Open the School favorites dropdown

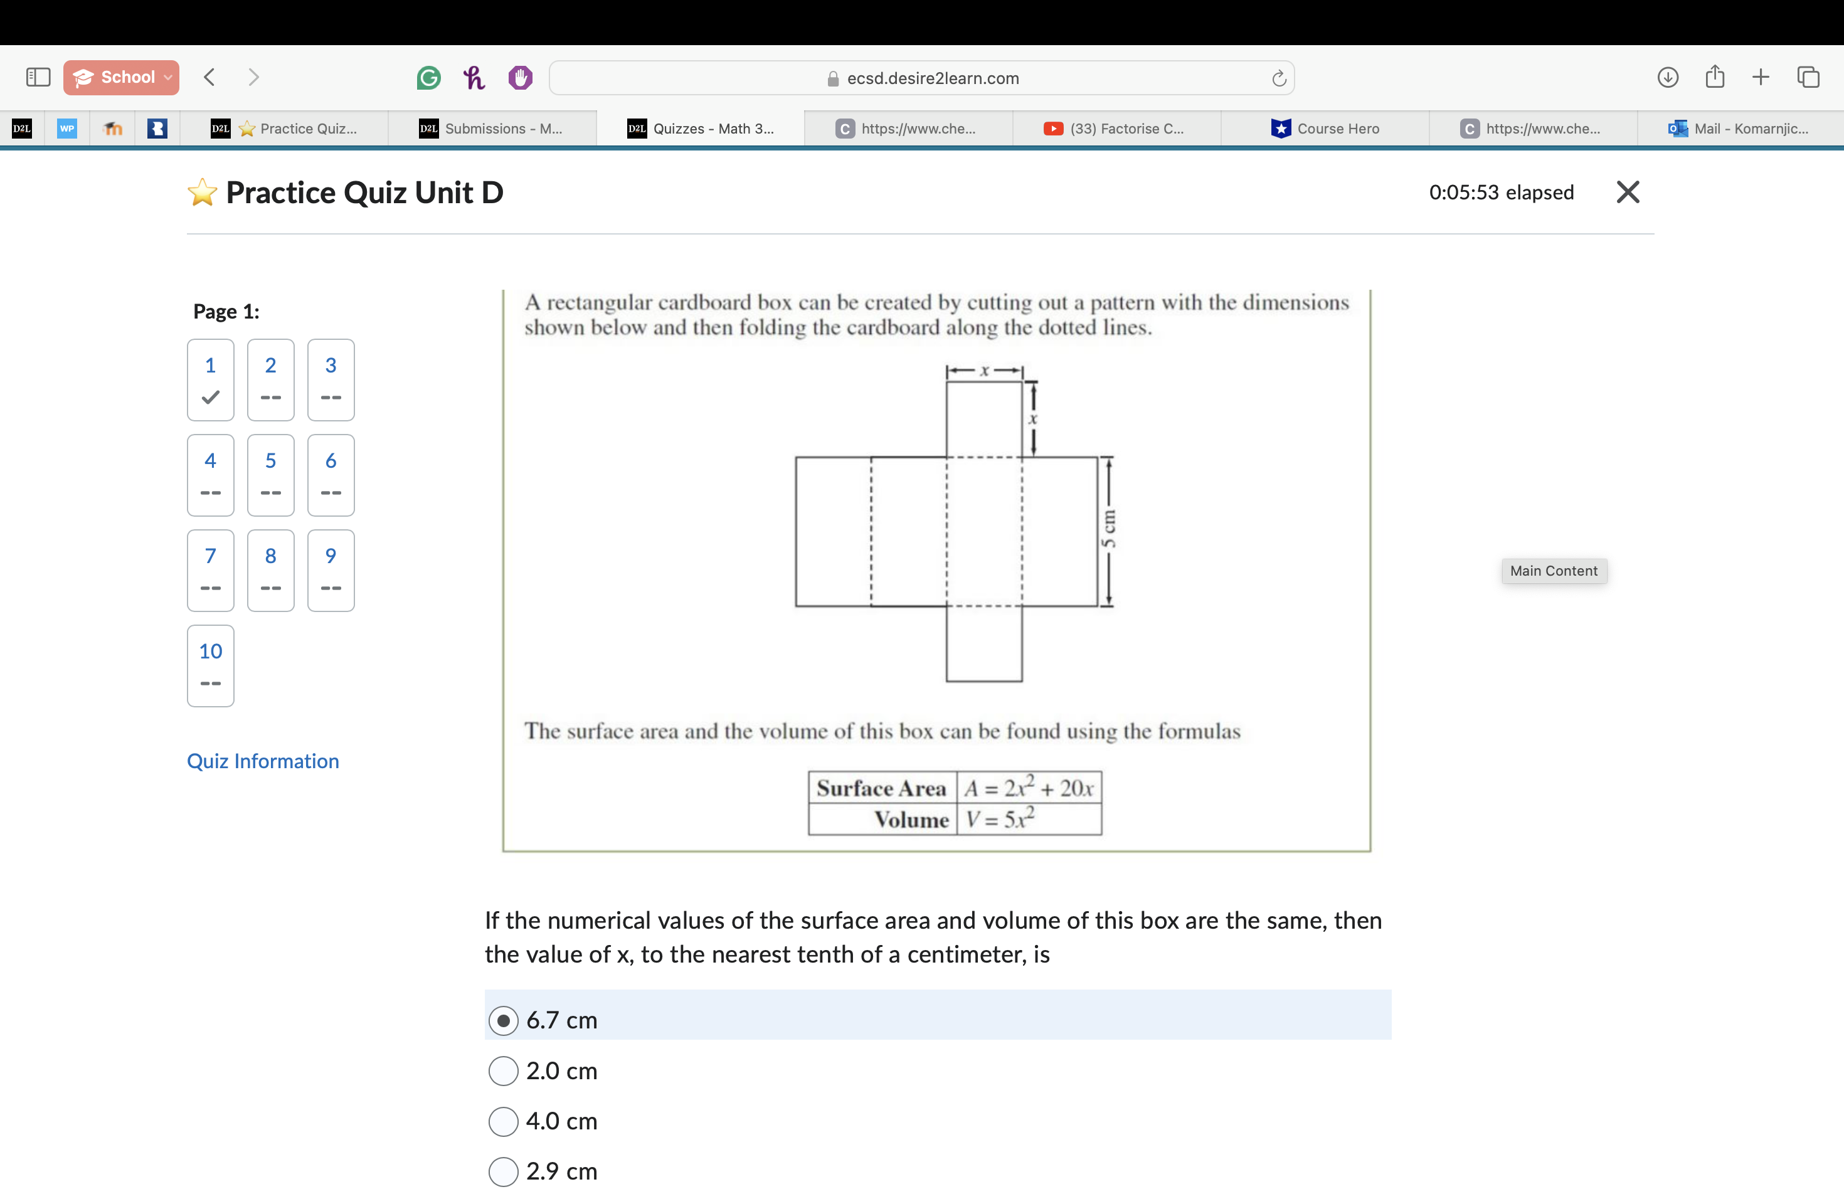(x=121, y=77)
